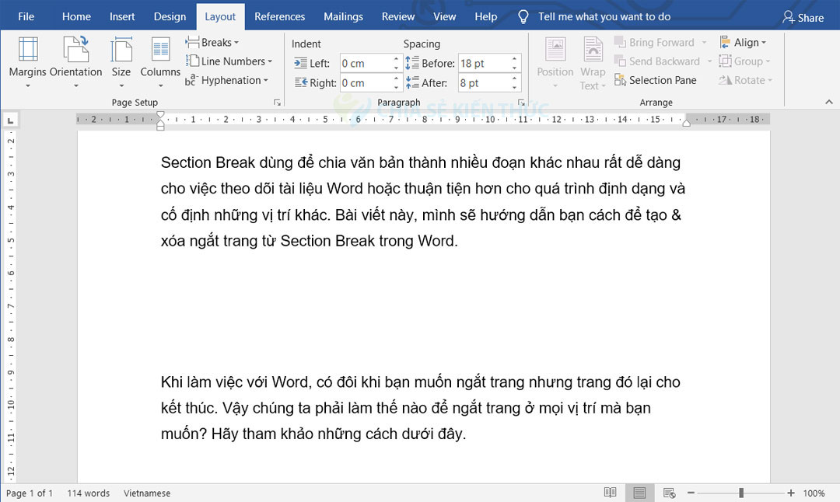Enable Web Layout view

(x=669, y=493)
